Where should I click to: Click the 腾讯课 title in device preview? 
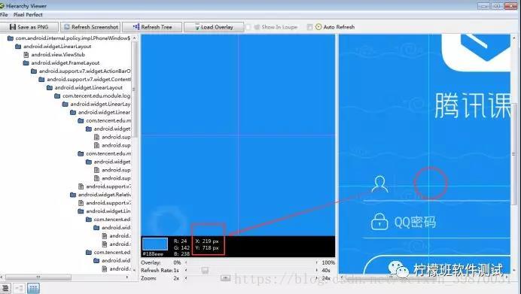click(x=473, y=105)
